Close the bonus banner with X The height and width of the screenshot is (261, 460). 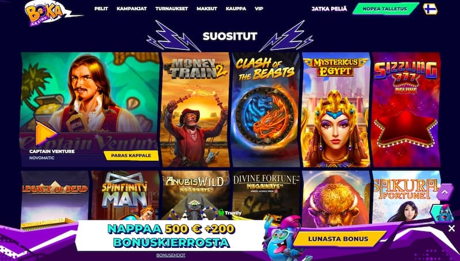point(451,228)
